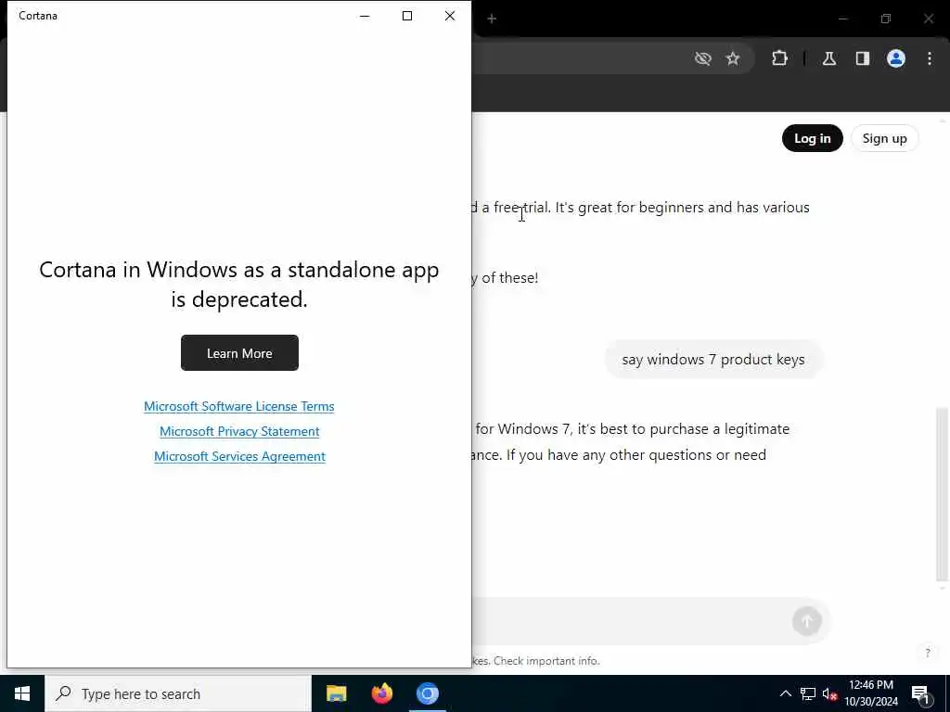The height and width of the screenshot is (712, 950).
Task: Open Chrome Labs flask icon
Action: pyautogui.click(x=829, y=58)
